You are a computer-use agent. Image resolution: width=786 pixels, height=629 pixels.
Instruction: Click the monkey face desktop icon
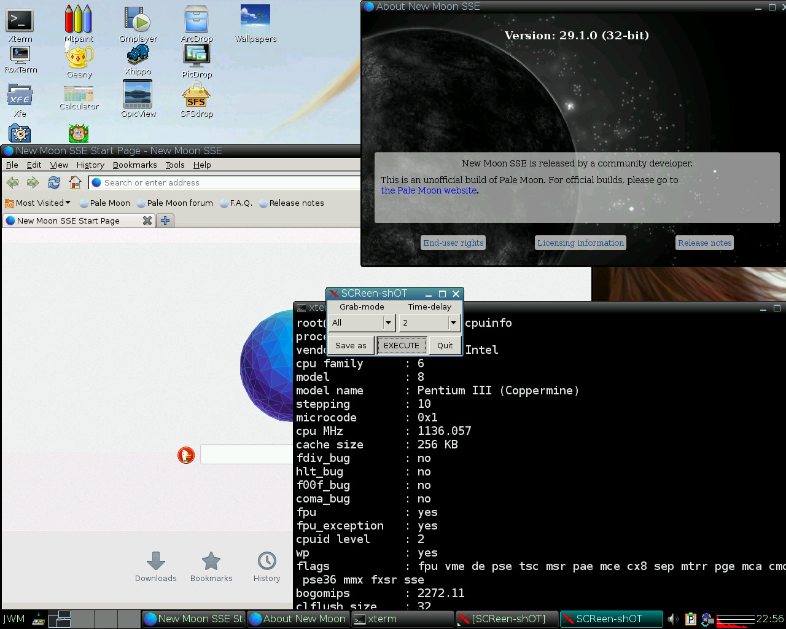[79, 133]
